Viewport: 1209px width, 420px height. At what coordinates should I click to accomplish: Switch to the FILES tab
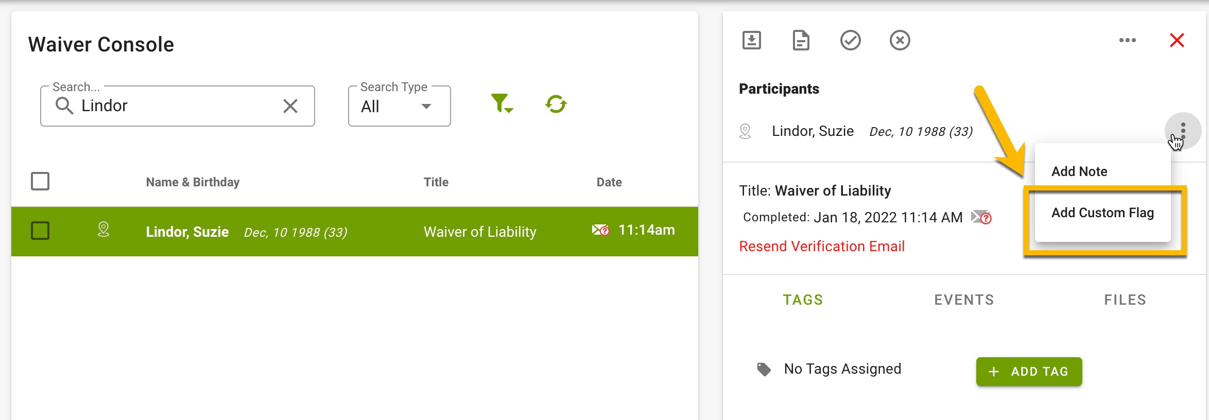pyautogui.click(x=1125, y=300)
